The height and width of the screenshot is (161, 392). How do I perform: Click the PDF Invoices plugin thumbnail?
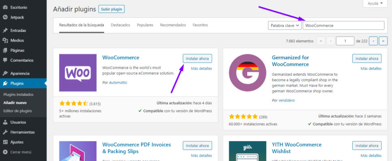(78, 151)
